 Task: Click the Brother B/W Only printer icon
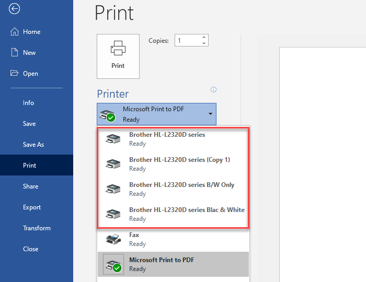(x=113, y=189)
